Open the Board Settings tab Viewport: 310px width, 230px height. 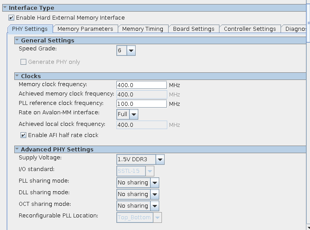pyautogui.click(x=194, y=29)
